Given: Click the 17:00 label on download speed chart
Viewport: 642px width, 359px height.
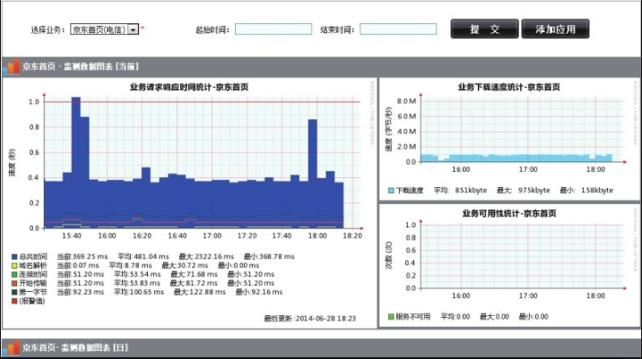Looking at the screenshot, I should coord(528,169).
